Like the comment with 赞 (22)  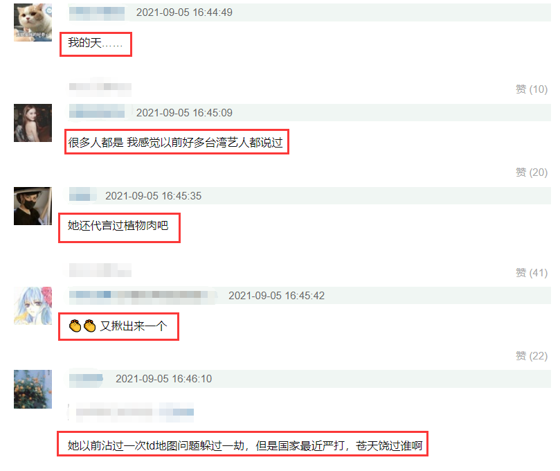click(532, 355)
